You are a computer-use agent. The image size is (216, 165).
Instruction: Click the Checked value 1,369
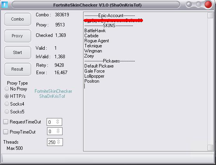pos(61,35)
